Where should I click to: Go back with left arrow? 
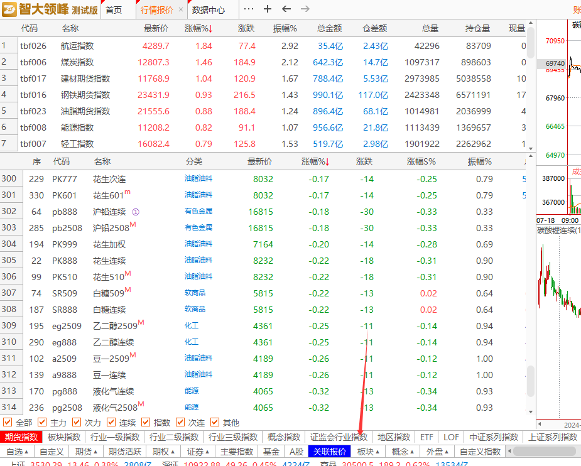click(286, 9)
